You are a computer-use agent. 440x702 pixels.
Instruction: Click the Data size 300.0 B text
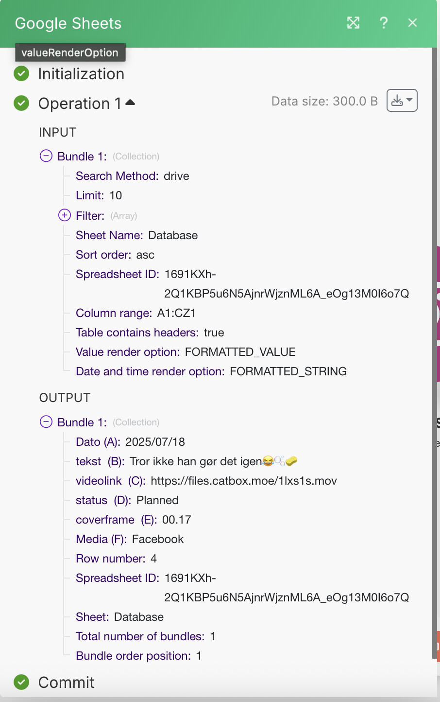[x=324, y=101]
